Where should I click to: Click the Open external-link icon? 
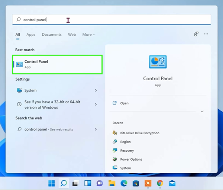click(114, 103)
